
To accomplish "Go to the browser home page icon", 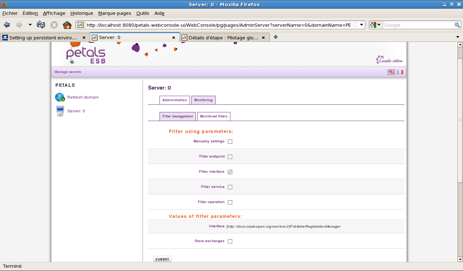I will [x=67, y=25].
